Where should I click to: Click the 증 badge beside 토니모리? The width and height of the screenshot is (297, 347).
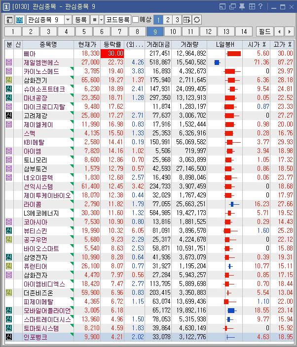click(x=9, y=159)
